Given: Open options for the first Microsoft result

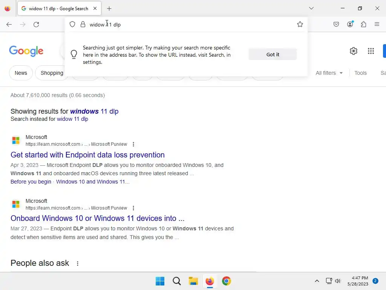Looking at the screenshot, I should 133,144.
